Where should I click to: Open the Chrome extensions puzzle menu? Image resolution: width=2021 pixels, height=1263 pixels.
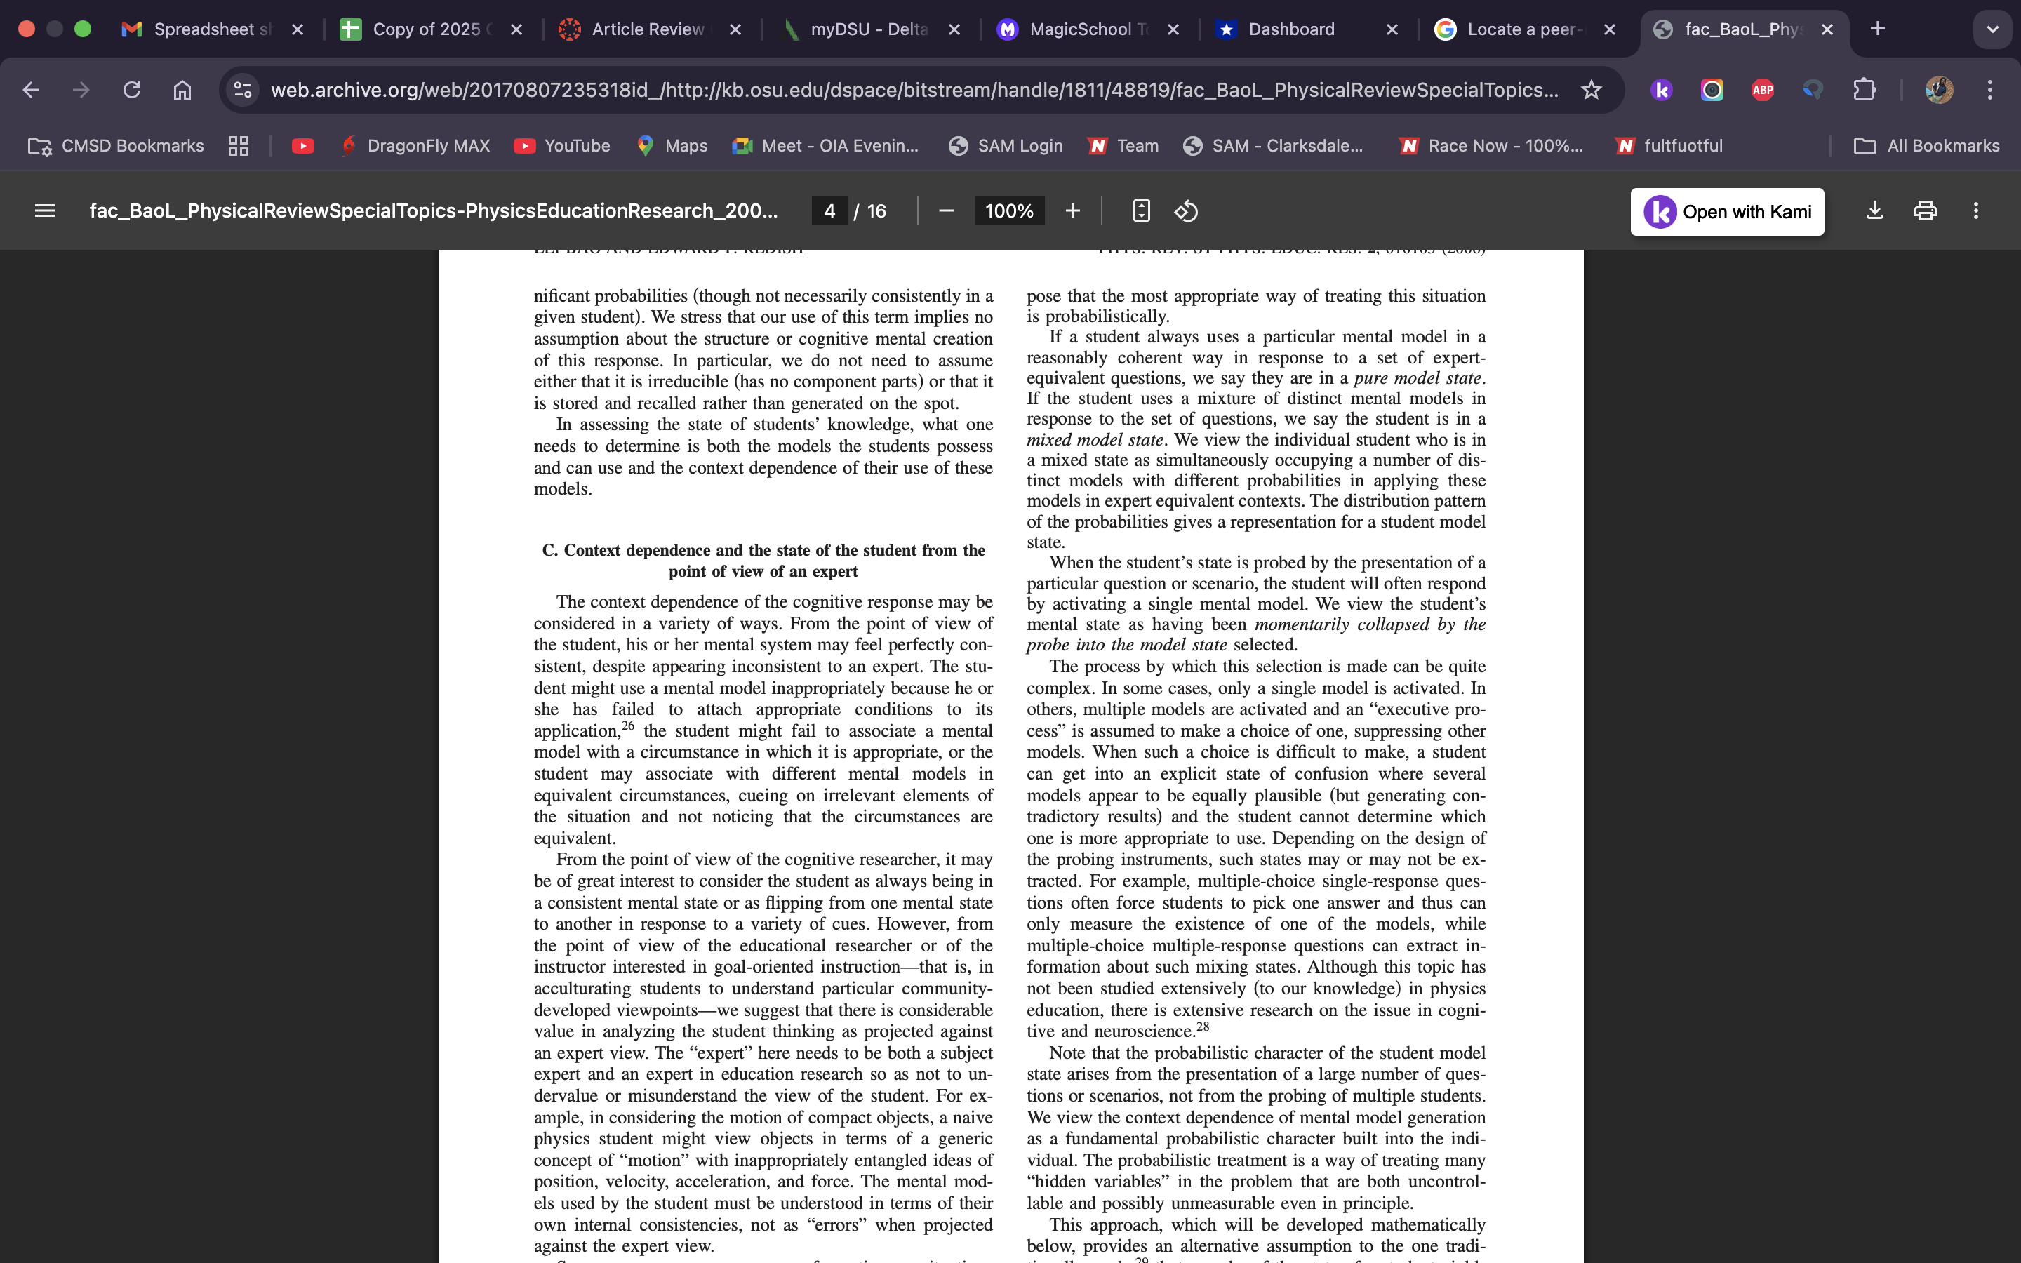tap(1864, 89)
